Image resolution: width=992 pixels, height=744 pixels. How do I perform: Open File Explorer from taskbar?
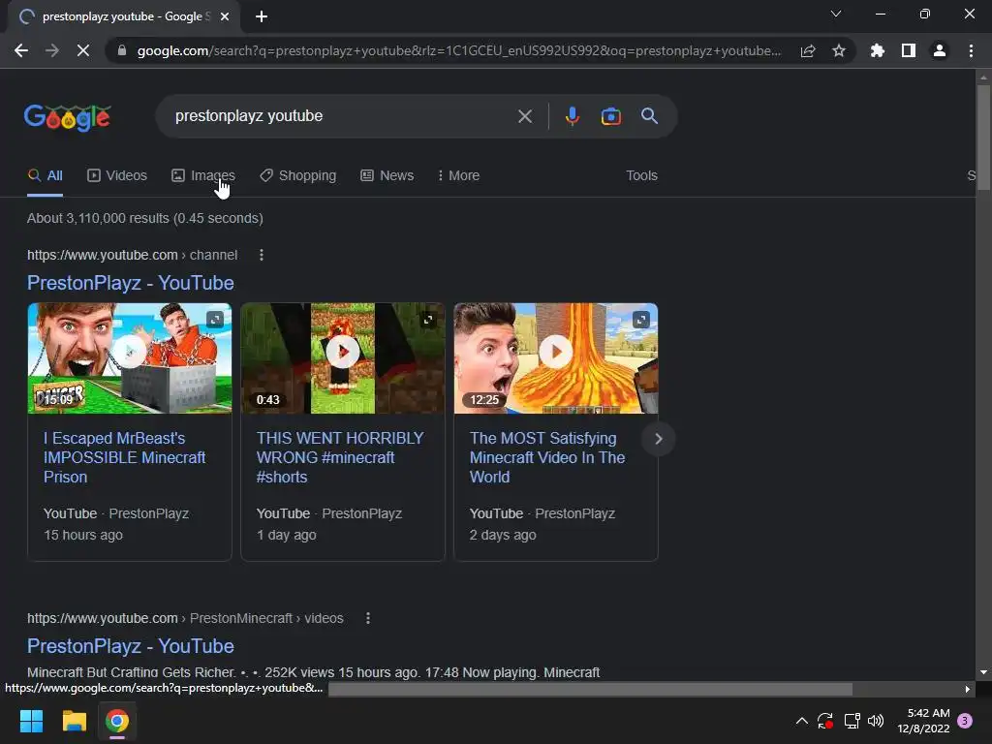74,721
